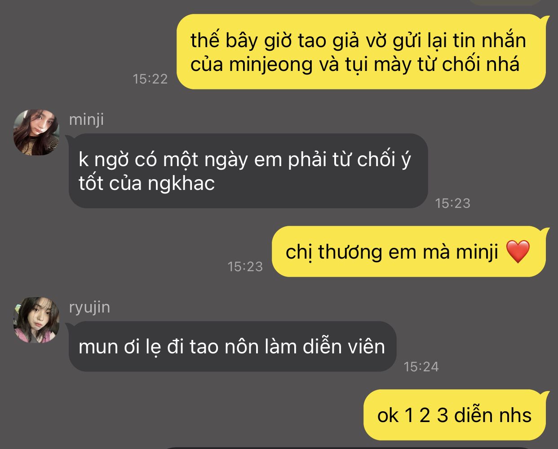
Task: Tap the message "ok 1 2 3 diễn nhs"
Action: coord(457,415)
